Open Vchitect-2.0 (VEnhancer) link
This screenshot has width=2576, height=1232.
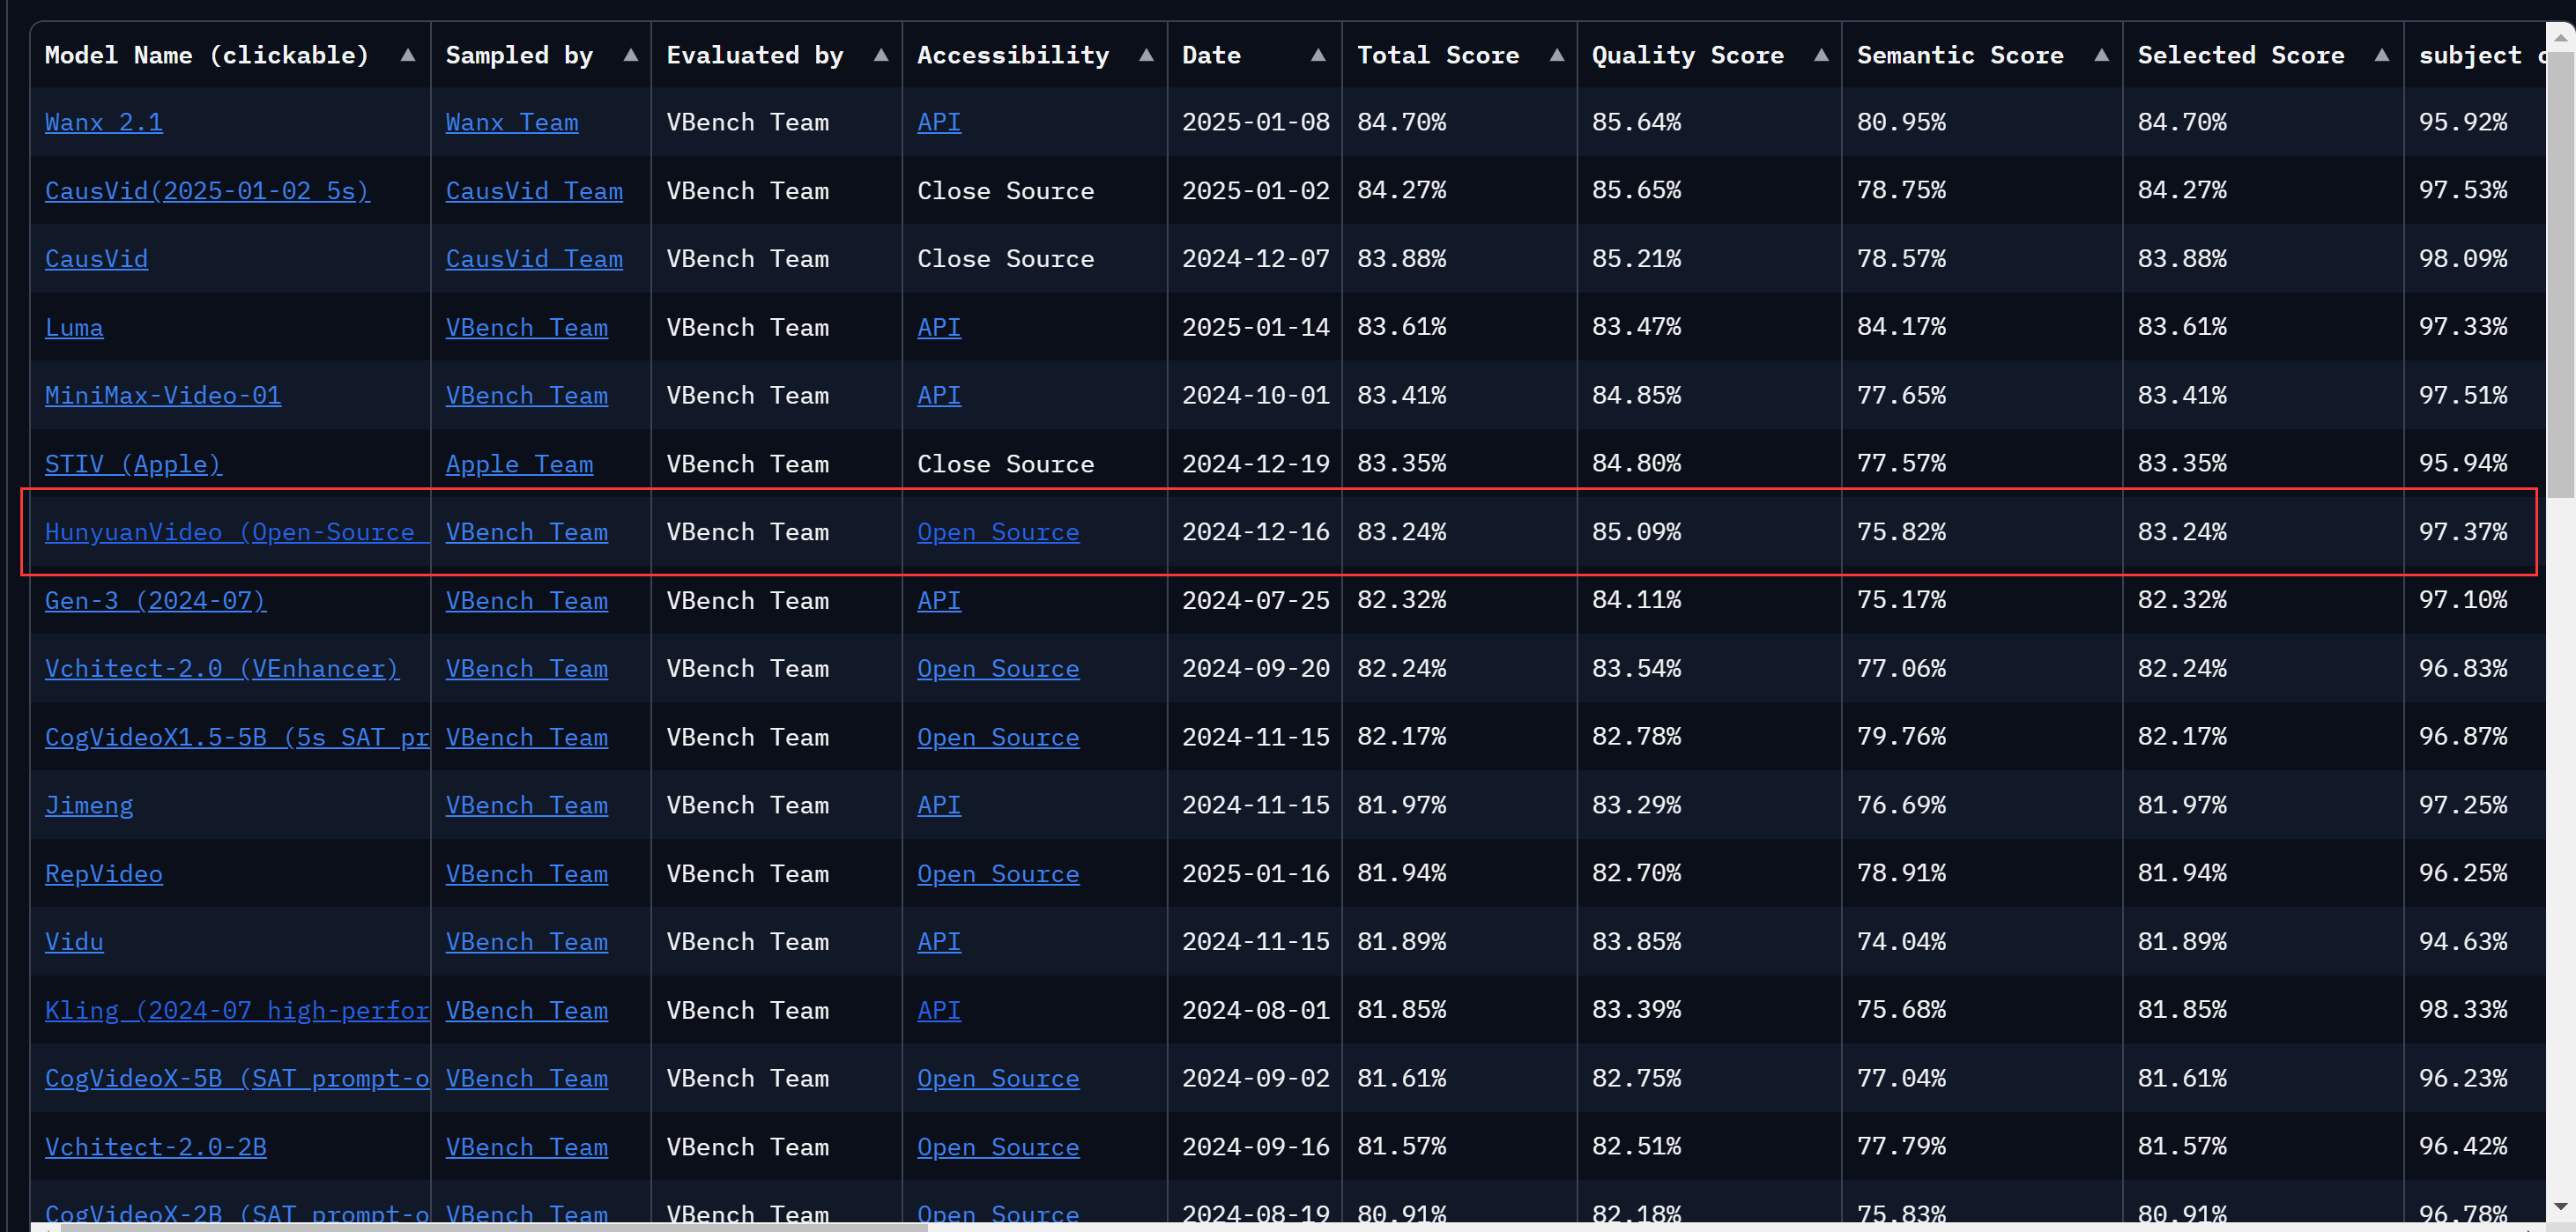coord(222,668)
